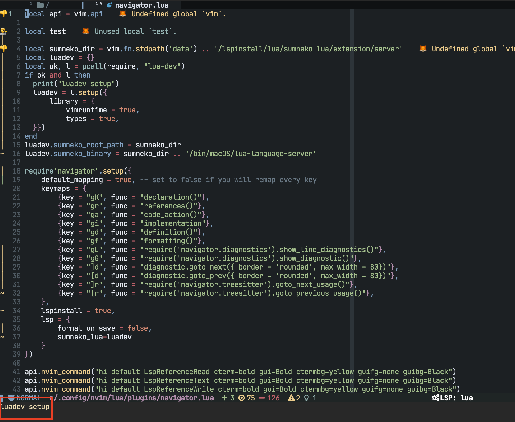Click the underlined "vim" in "vim.api"

pos(80,14)
